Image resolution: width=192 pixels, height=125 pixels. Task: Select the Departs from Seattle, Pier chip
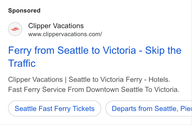pyautogui.click(x=148, y=108)
